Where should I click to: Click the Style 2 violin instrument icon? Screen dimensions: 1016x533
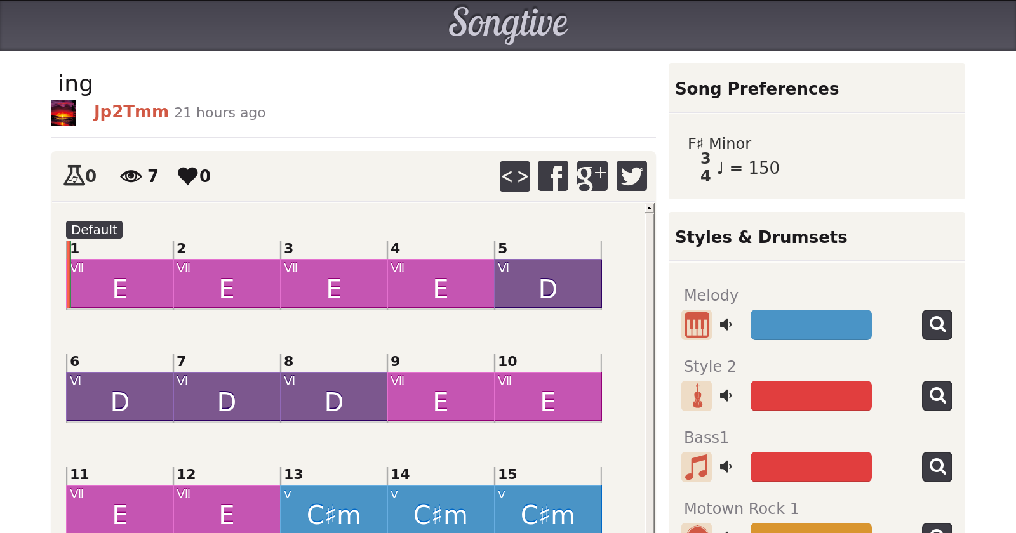tap(697, 396)
